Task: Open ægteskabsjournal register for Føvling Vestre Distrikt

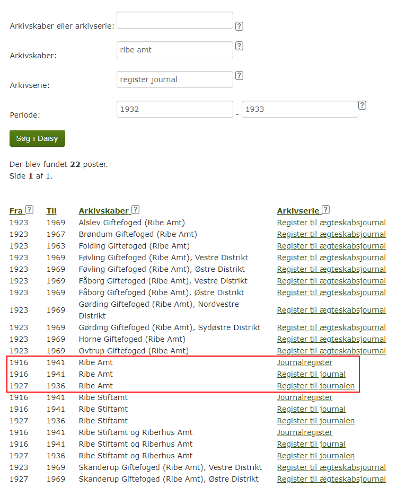Action: pyautogui.click(x=331, y=258)
